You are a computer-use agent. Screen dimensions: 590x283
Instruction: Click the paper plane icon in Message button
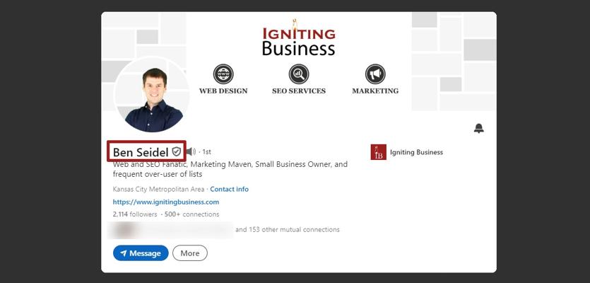pyautogui.click(x=123, y=253)
